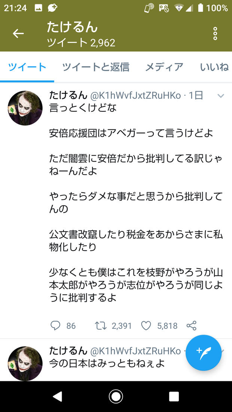The image size is (232, 412).
Task: Retweet the tweet with 2,391 retweets
Action: point(101,326)
